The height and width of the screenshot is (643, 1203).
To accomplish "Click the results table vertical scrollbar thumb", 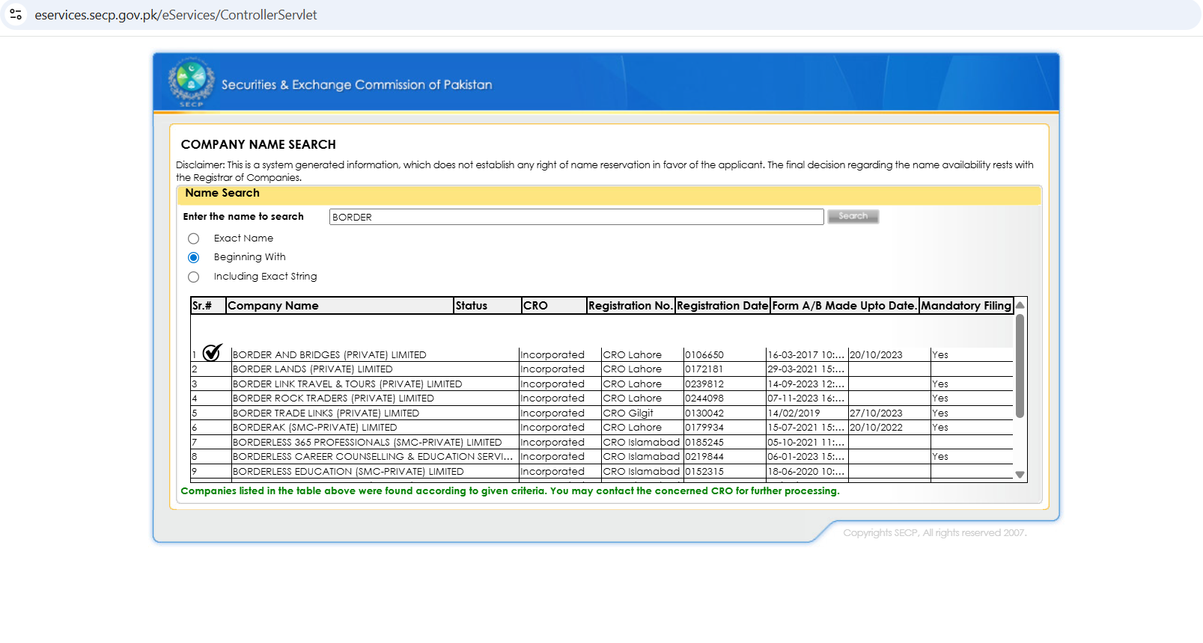I will tap(1020, 366).
